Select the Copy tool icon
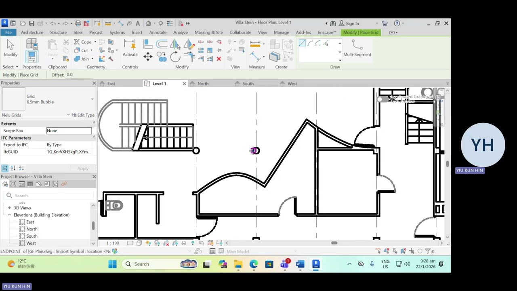 (162, 57)
